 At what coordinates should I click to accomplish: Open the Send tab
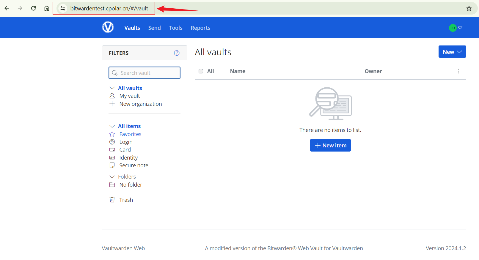click(x=155, y=28)
